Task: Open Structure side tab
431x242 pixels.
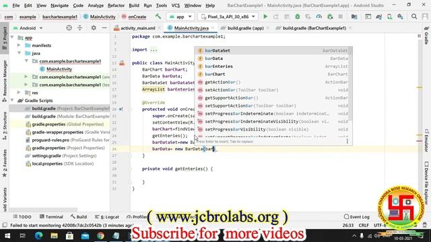Action: click(x=5, y=126)
